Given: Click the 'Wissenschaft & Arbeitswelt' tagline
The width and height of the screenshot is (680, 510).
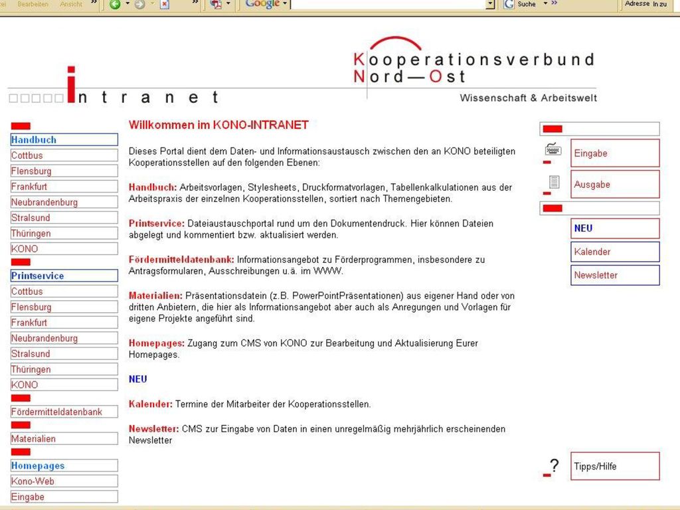Looking at the screenshot, I should [528, 98].
